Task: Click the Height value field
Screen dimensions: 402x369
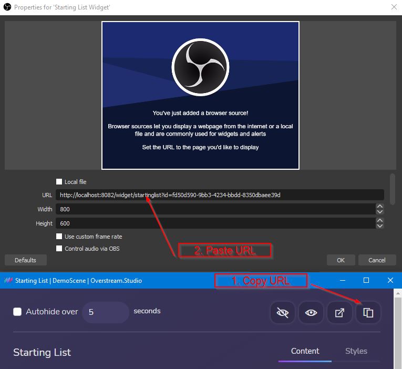Action: 215,223
